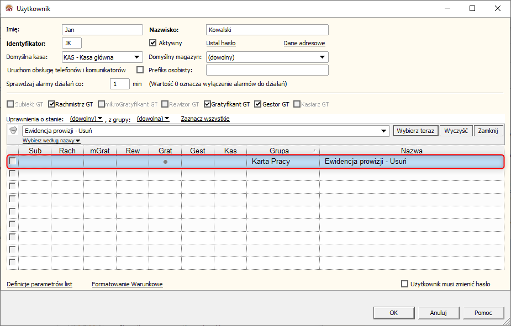Sort by the Nazwa column header
The width and height of the screenshot is (511, 326).
point(412,151)
